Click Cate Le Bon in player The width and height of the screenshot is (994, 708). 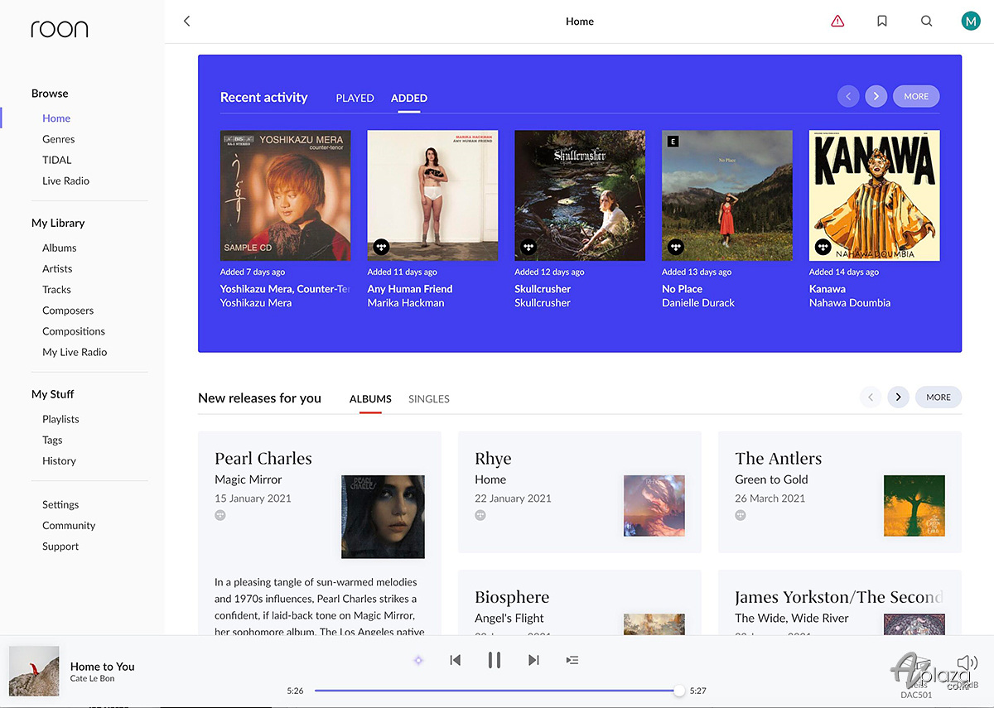92,679
